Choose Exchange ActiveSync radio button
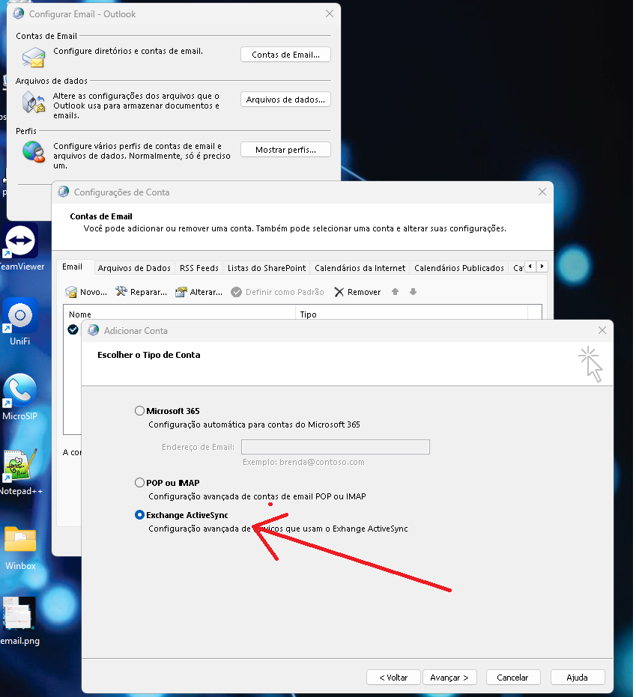The image size is (636, 697). click(x=139, y=515)
